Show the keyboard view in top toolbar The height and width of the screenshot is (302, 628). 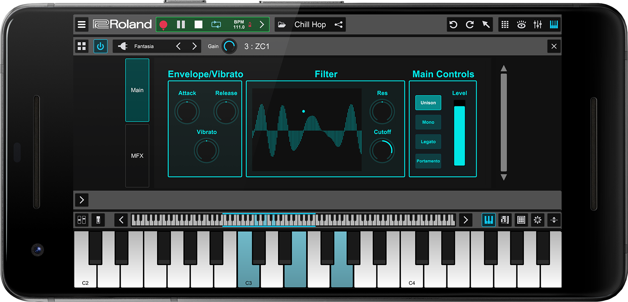pyautogui.click(x=554, y=25)
